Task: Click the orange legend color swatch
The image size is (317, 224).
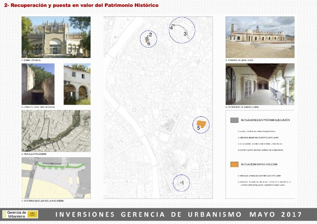Action: (234, 165)
